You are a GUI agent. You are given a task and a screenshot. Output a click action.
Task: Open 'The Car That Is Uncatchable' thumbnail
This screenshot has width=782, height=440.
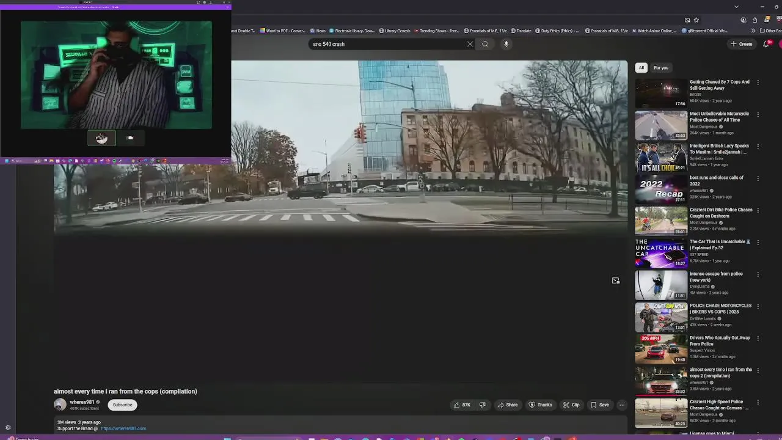pos(661,253)
